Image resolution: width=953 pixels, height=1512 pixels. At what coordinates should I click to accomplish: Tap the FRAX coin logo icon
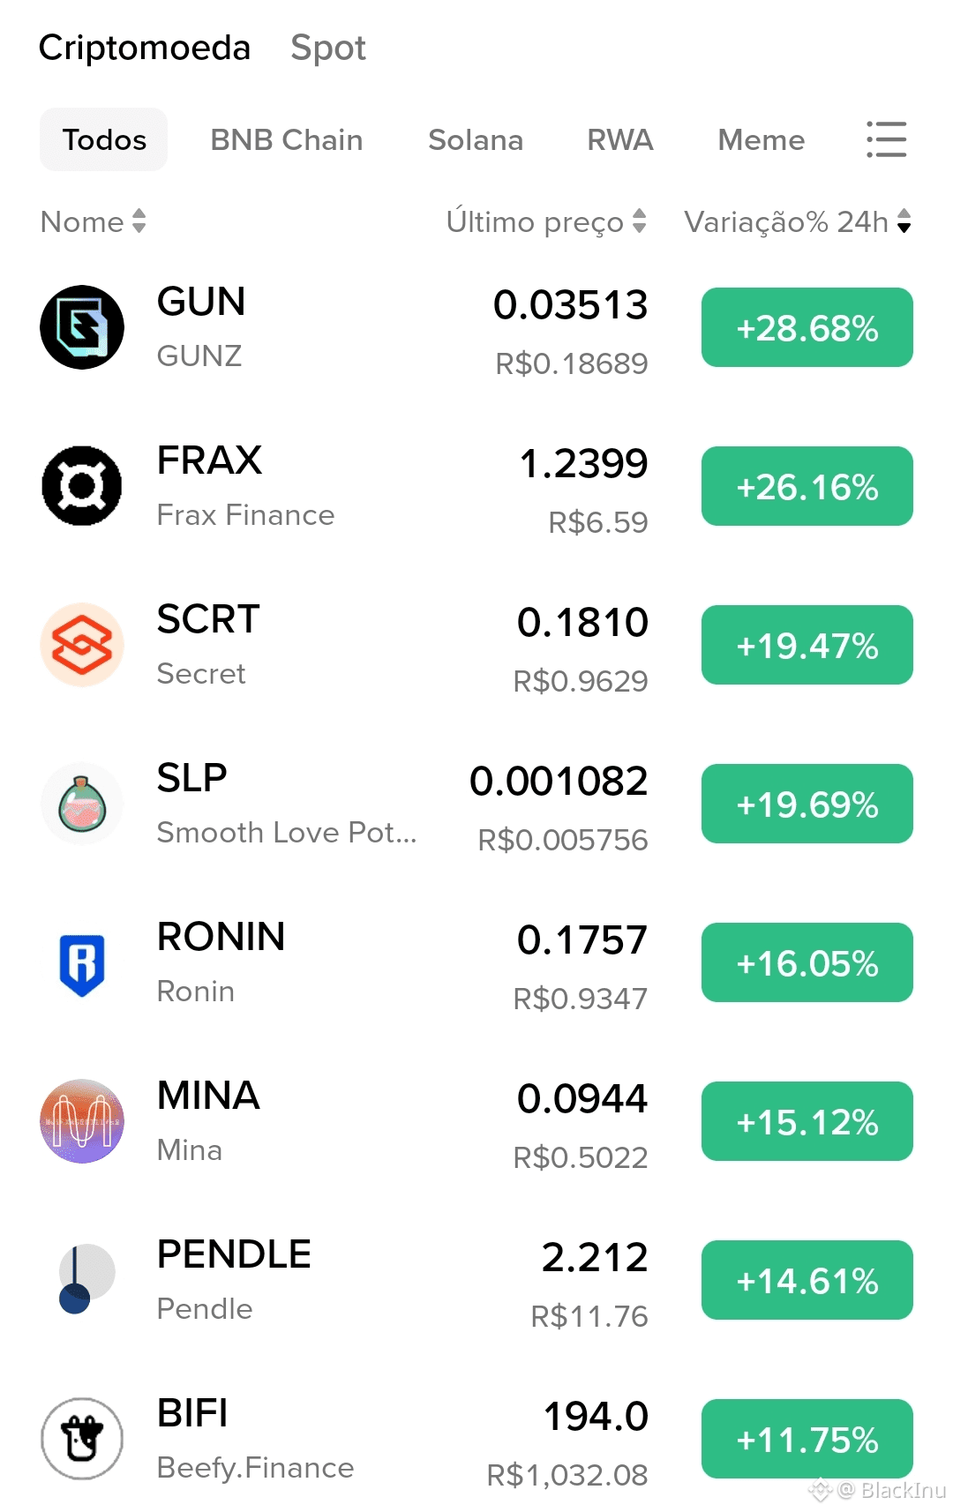(x=82, y=486)
